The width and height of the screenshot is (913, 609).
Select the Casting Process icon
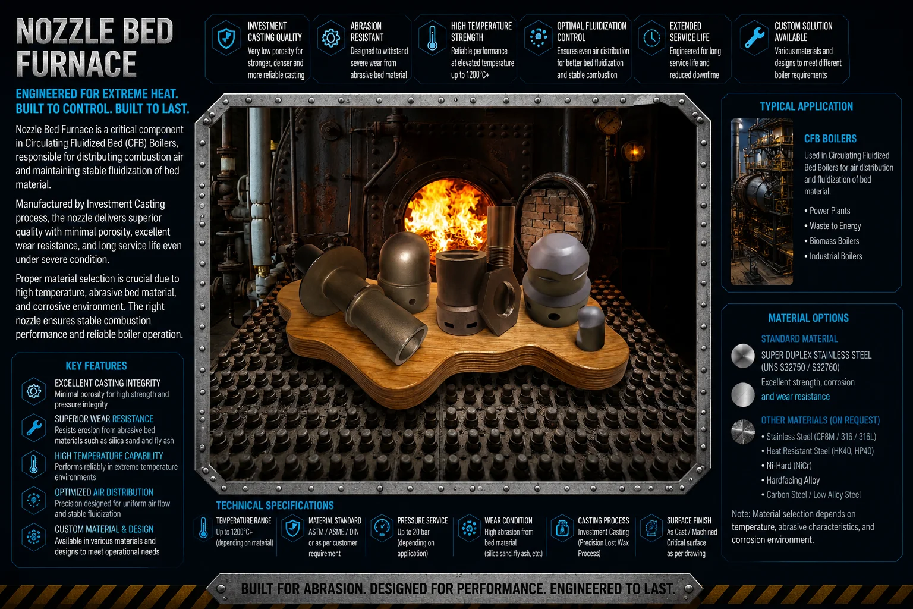click(562, 528)
